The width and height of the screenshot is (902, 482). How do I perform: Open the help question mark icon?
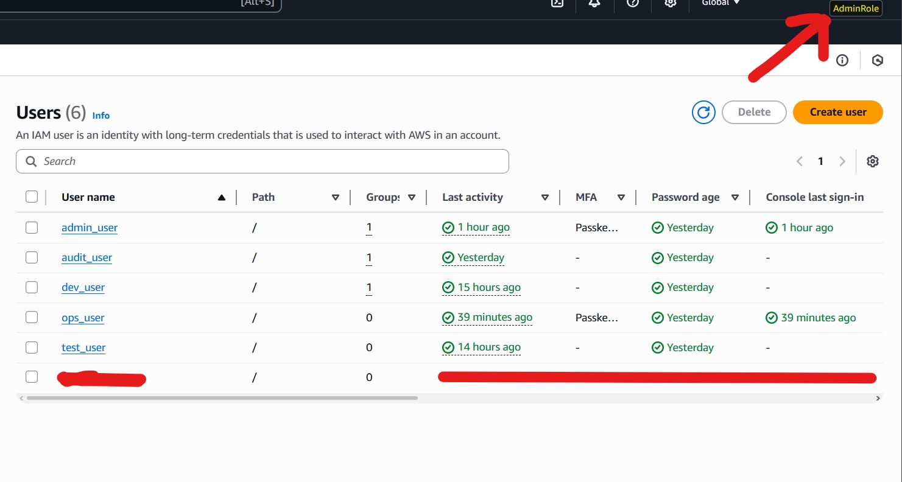click(633, 3)
